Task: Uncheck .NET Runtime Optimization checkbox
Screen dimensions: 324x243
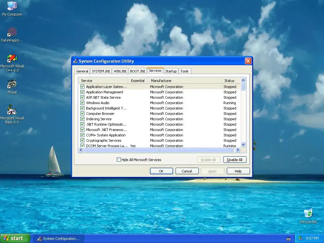Action: (83, 124)
